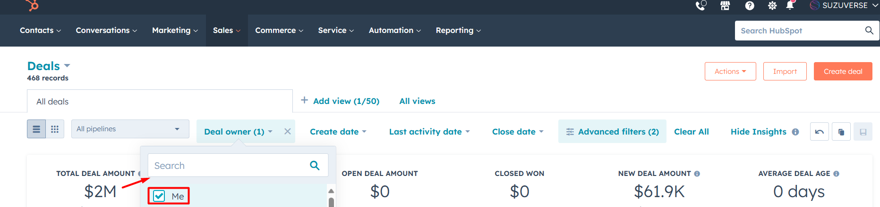Viewport: 880px width, 207px height.
Task: Open the HubSpot marketplace icon
Action: (x=725, y=6)
